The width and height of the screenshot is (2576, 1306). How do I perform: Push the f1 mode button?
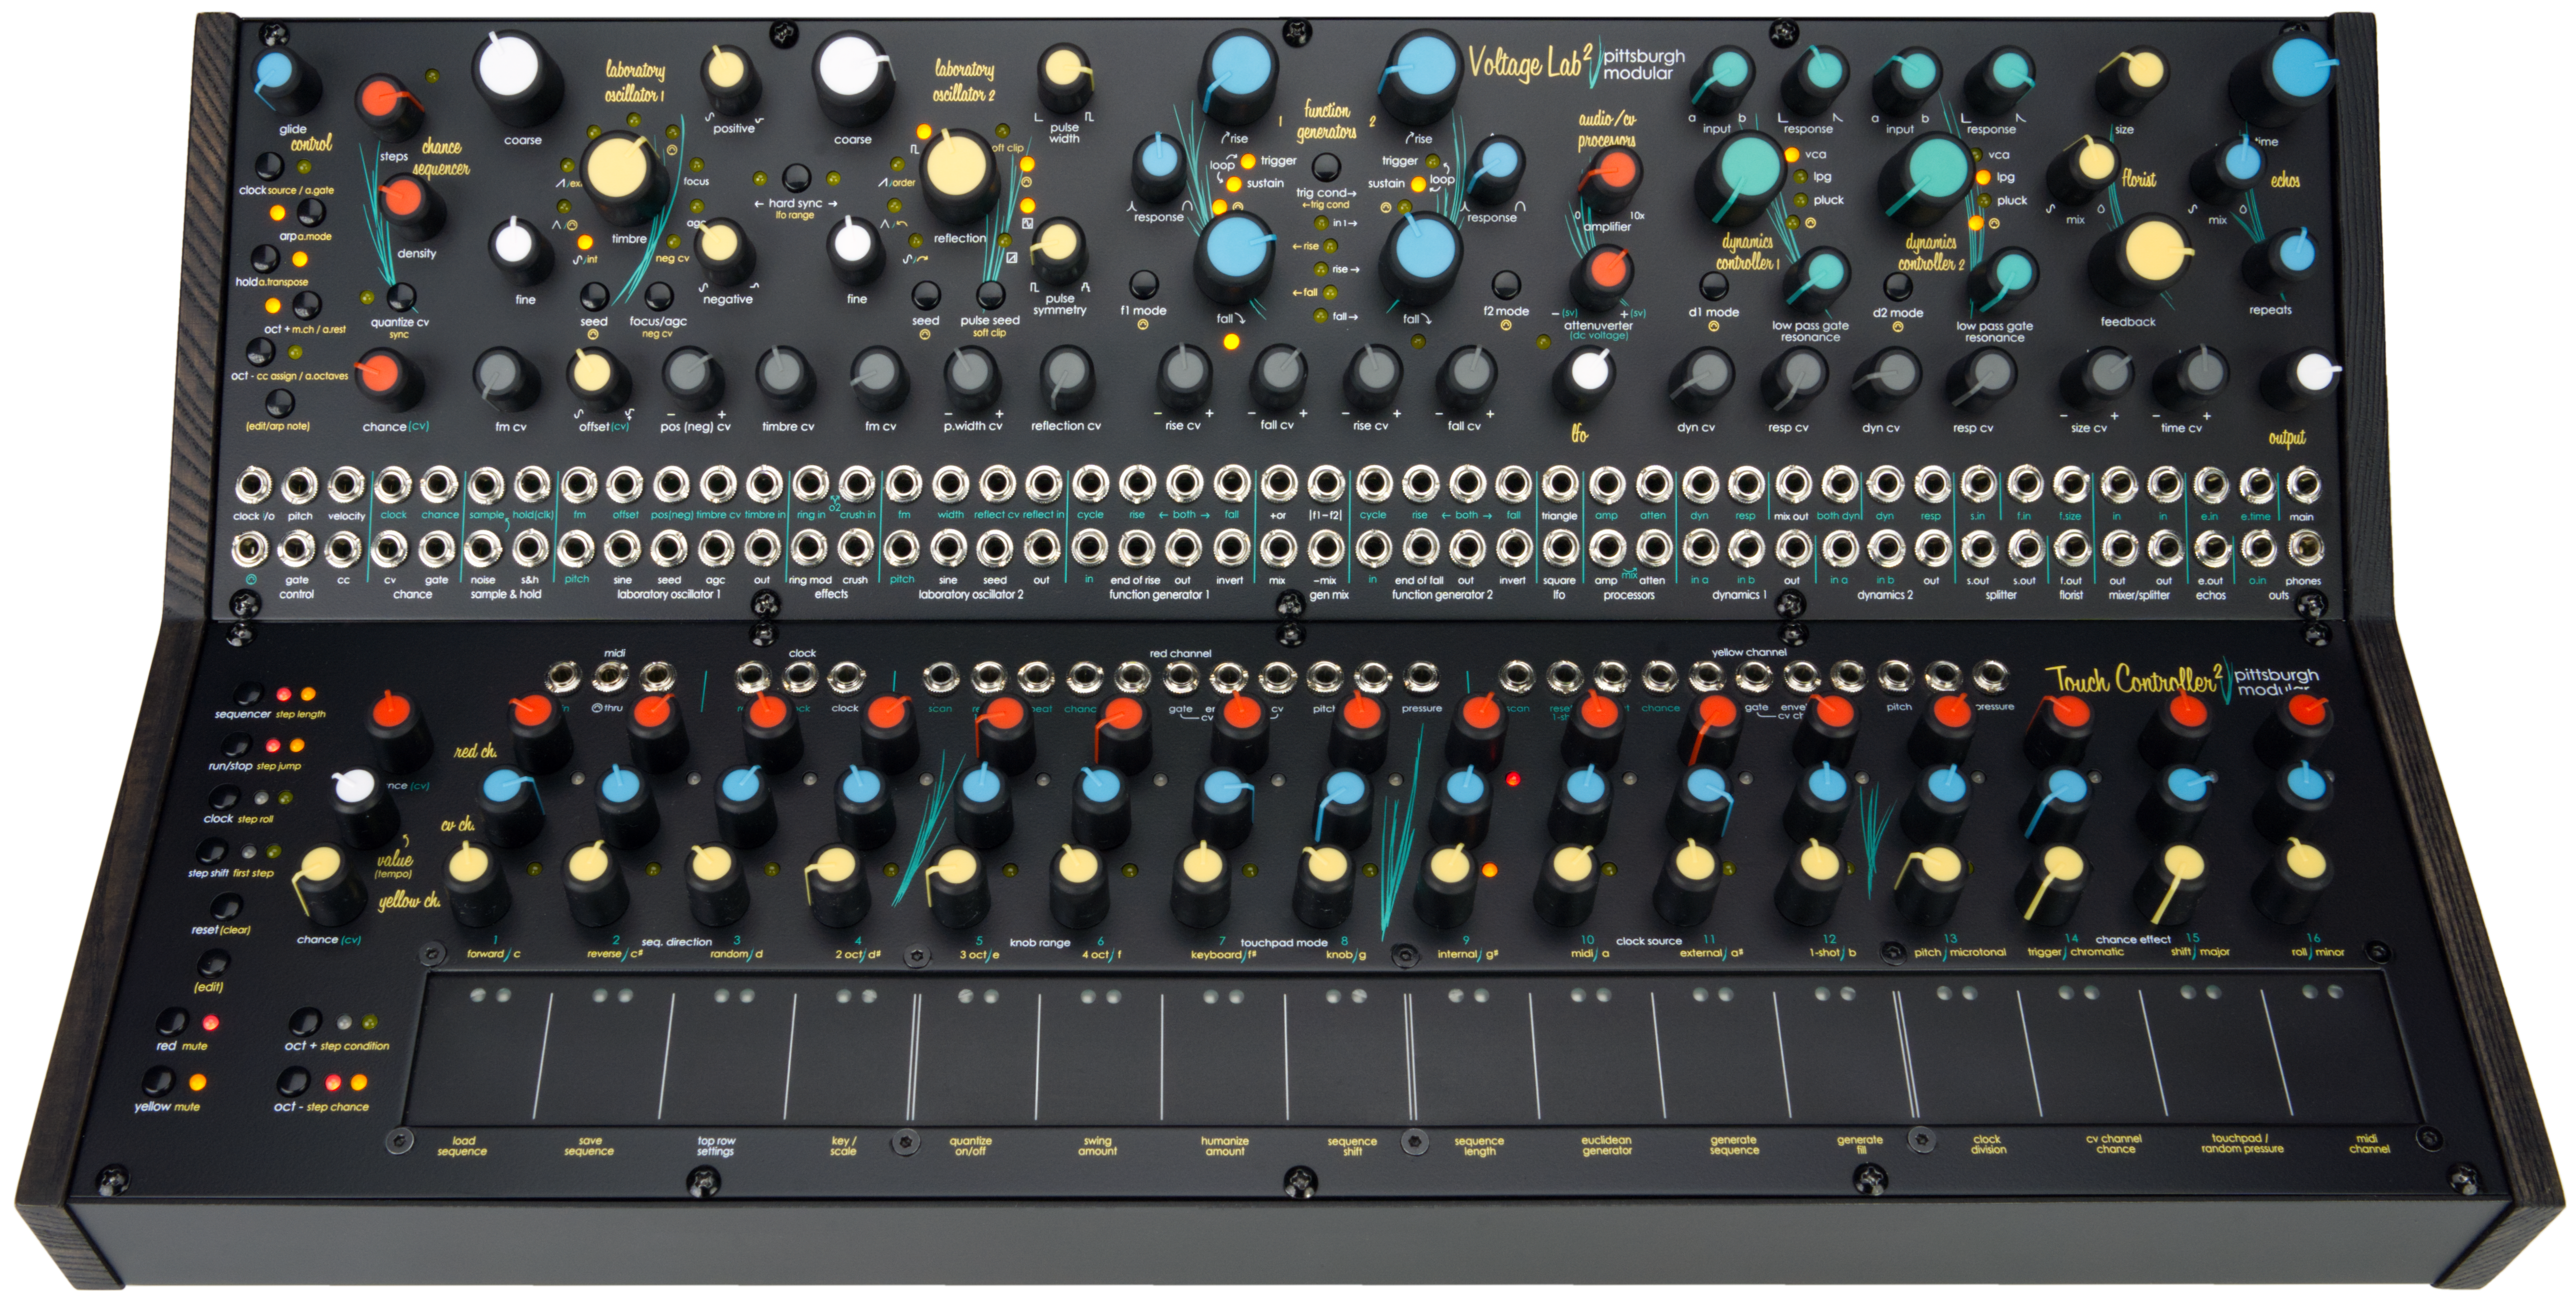1144,285
